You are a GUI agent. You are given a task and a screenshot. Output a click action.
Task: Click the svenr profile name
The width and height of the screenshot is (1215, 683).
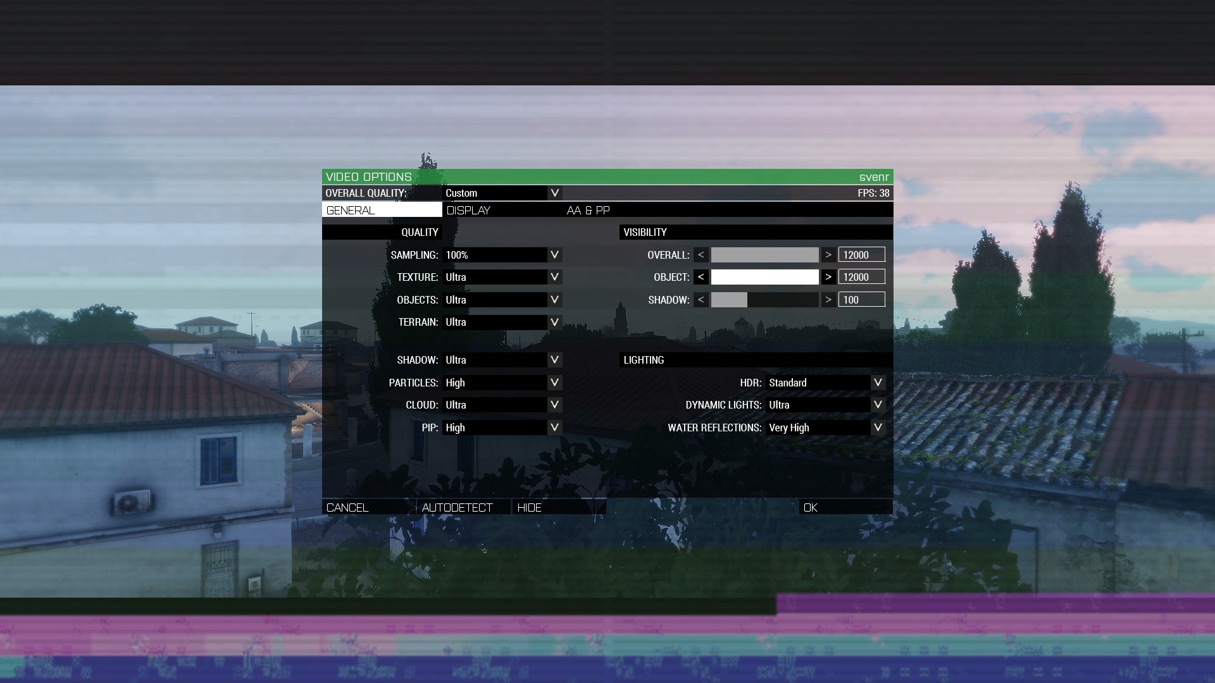click(874, 177)
